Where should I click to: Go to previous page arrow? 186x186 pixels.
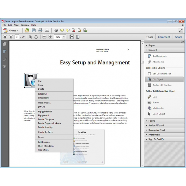(x=5, y=37)
